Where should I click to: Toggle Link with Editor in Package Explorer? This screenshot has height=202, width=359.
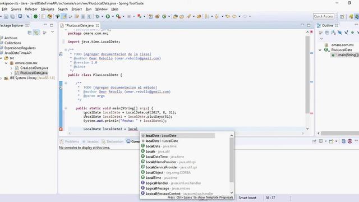(x=36, y=33)
